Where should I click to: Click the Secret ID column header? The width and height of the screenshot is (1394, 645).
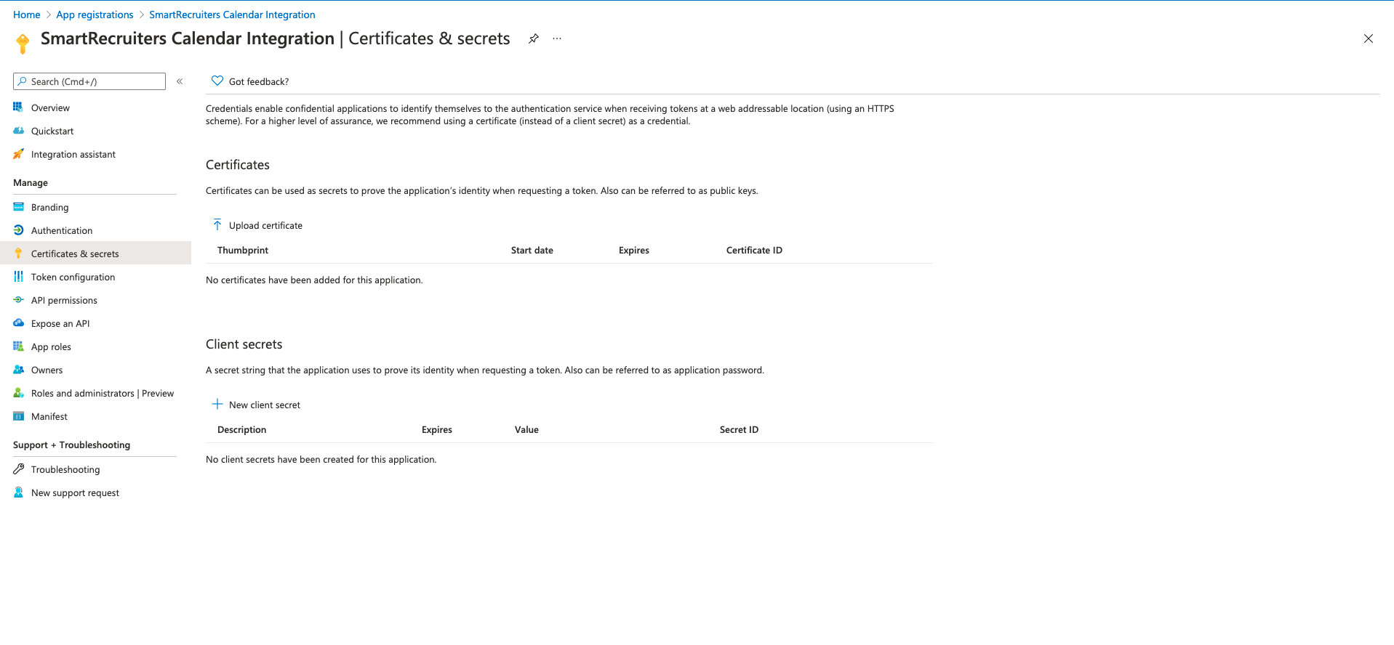tap(739, 429)
